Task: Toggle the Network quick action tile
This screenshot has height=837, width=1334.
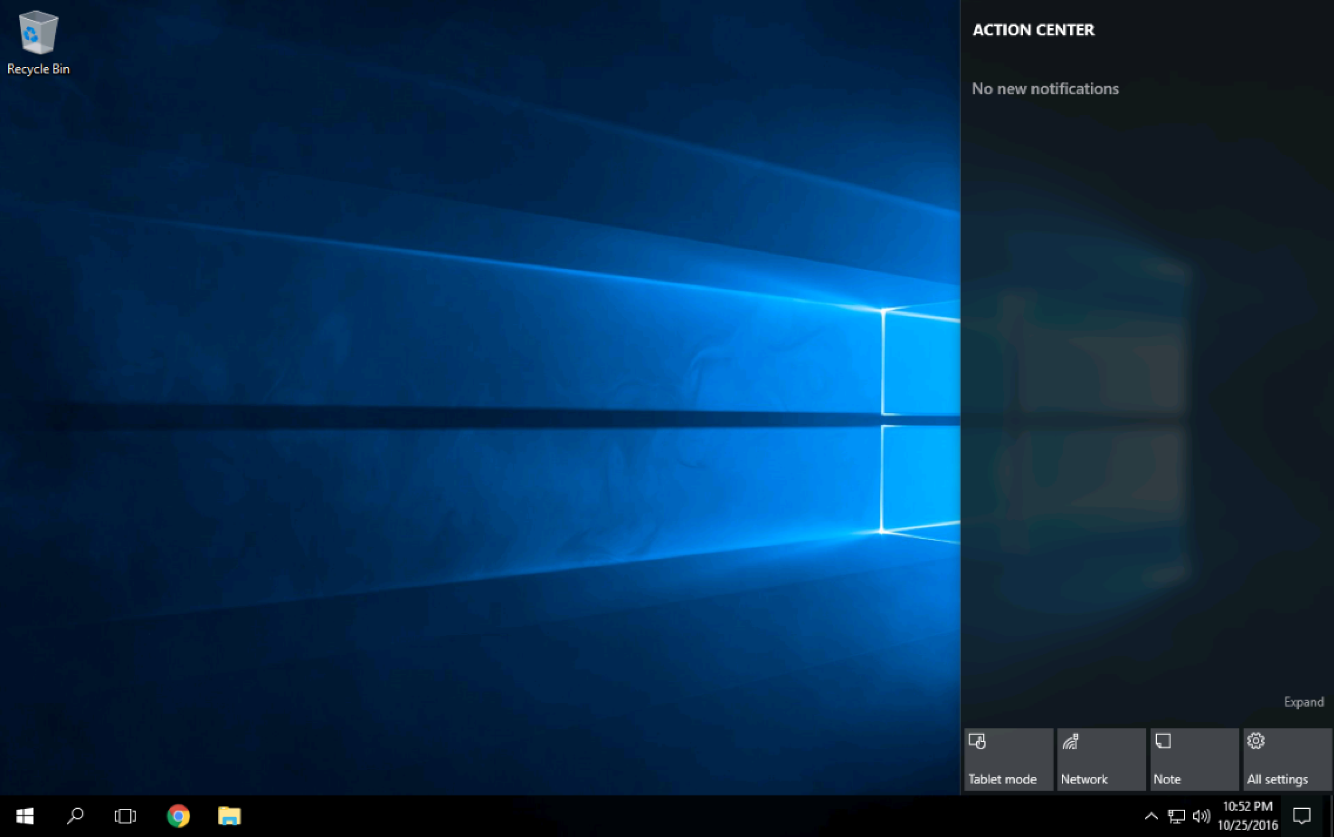Action: [1101, 760]
